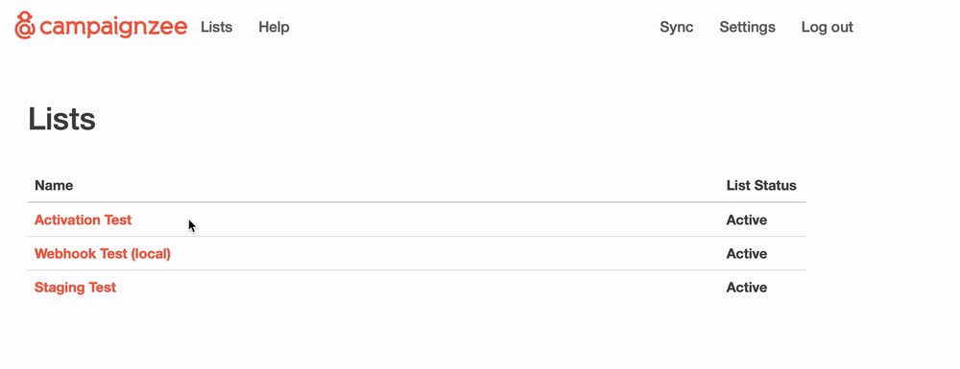
Task: Click the List Status column header
Action: click(761, 185)
